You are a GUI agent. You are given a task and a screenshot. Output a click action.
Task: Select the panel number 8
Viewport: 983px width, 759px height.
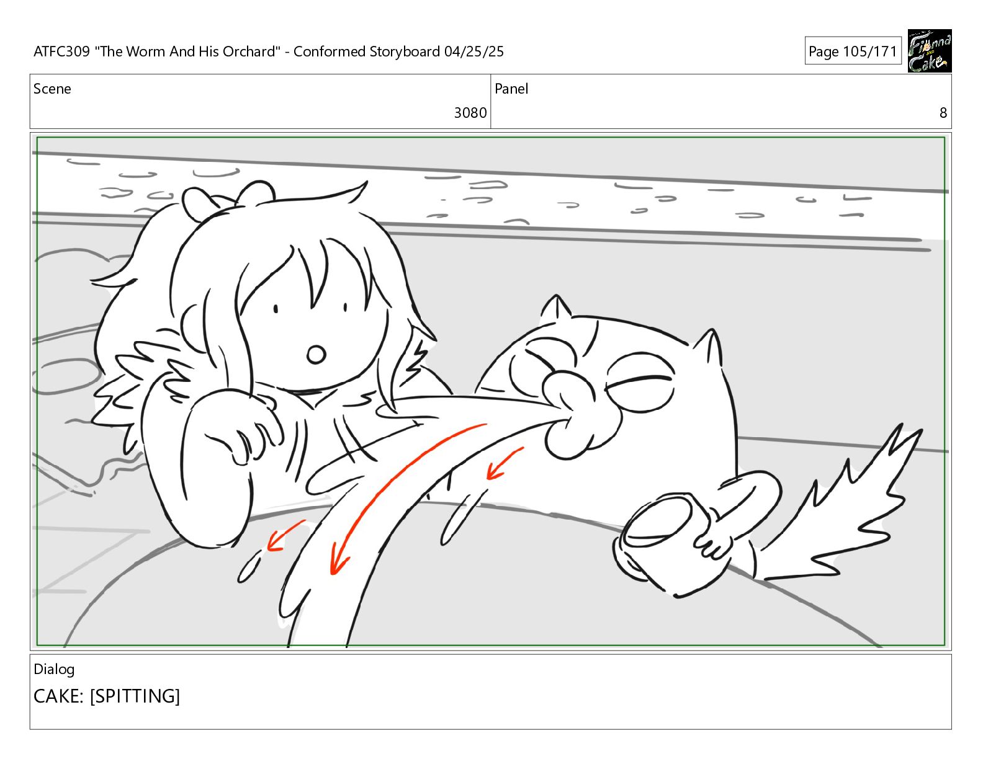[x=943, y=113]
